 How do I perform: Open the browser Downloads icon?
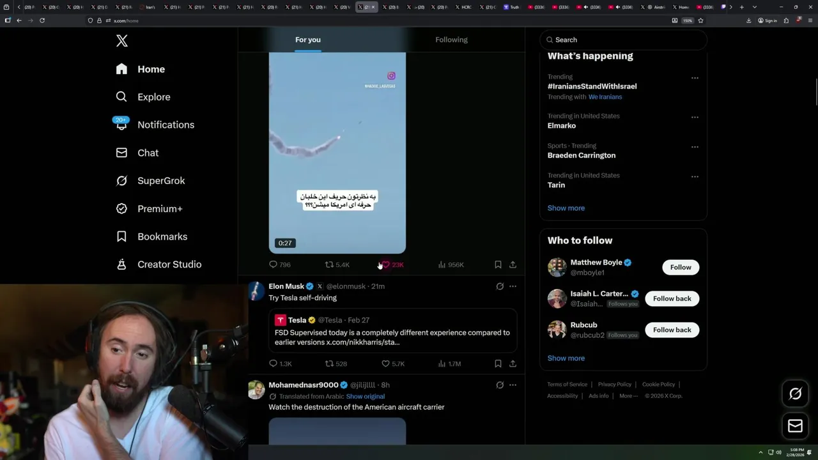749,20
